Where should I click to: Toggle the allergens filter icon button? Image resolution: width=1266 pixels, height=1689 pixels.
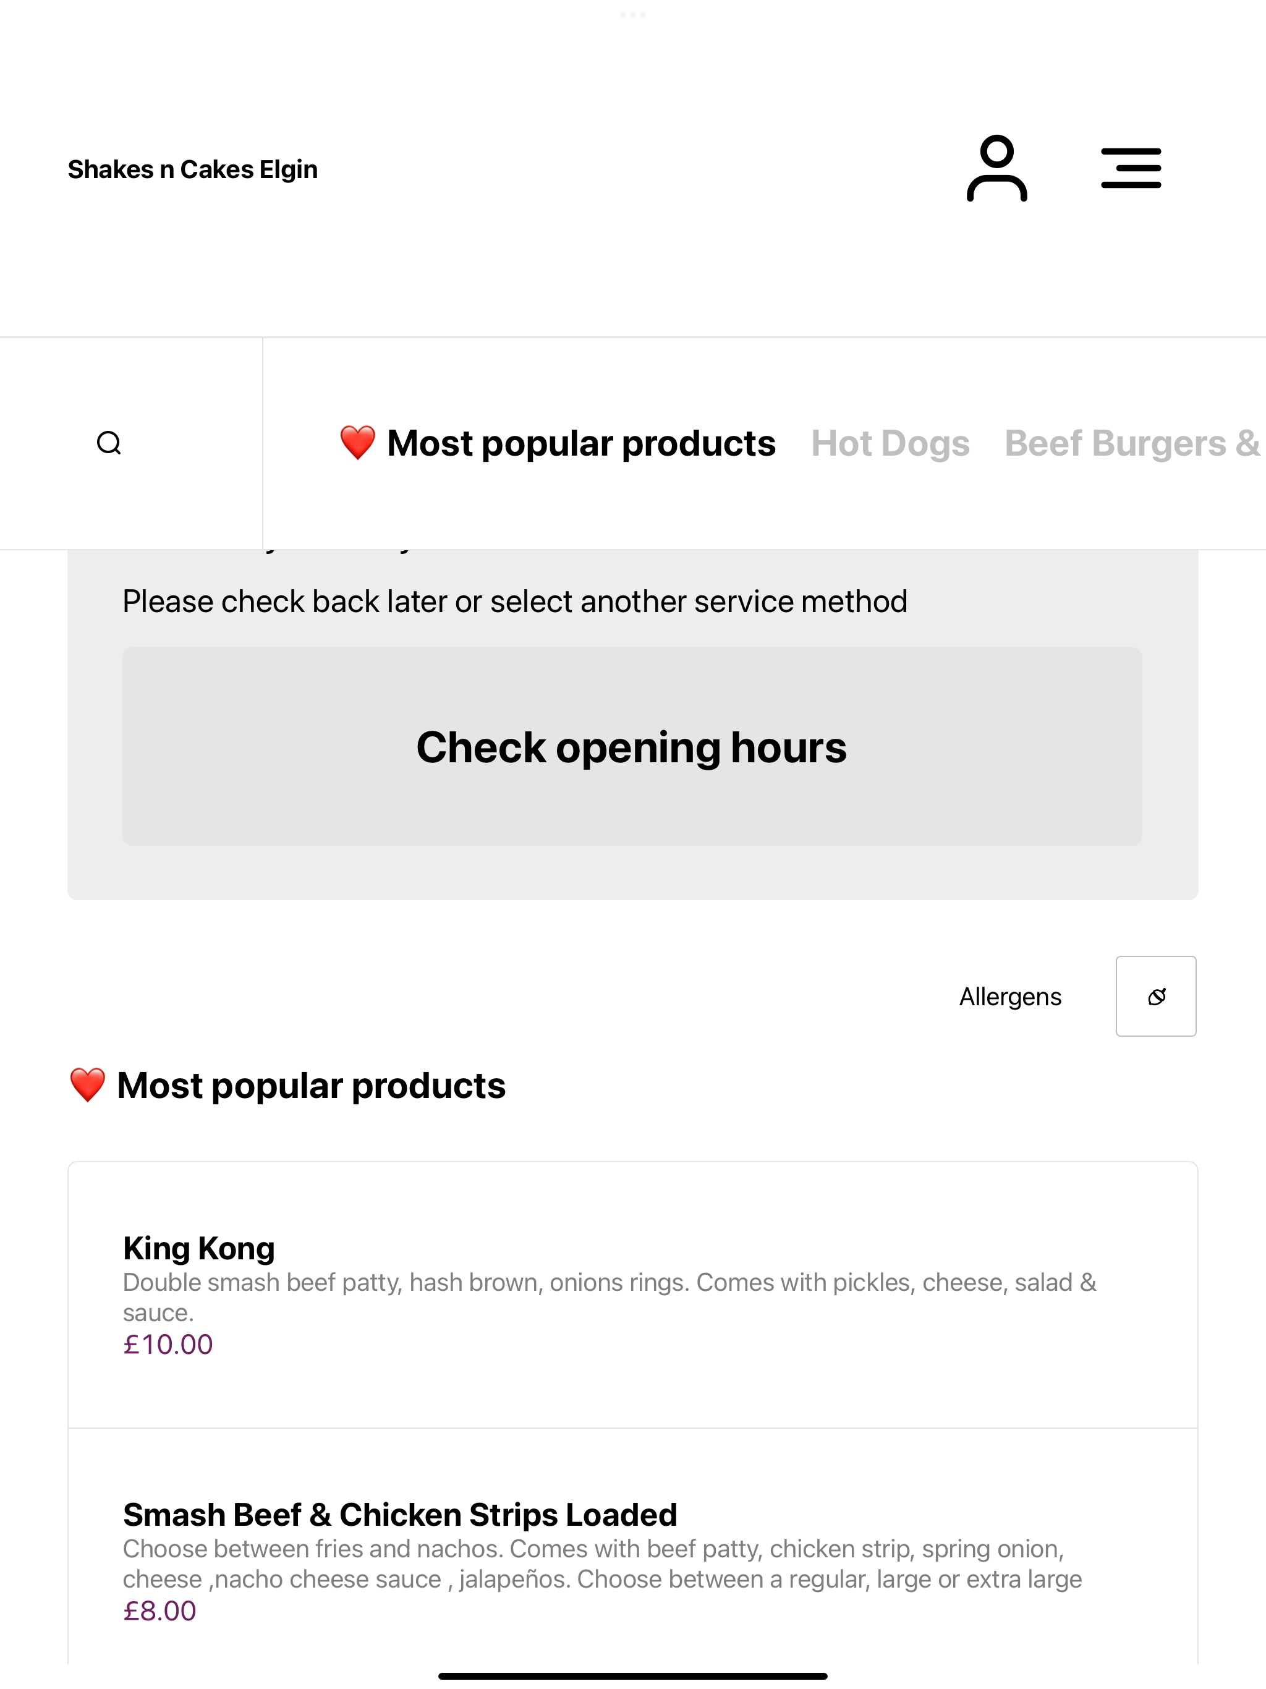point(1156,997)
